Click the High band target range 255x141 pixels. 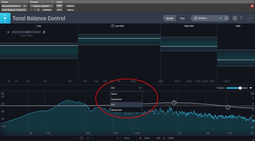[236, 58]
